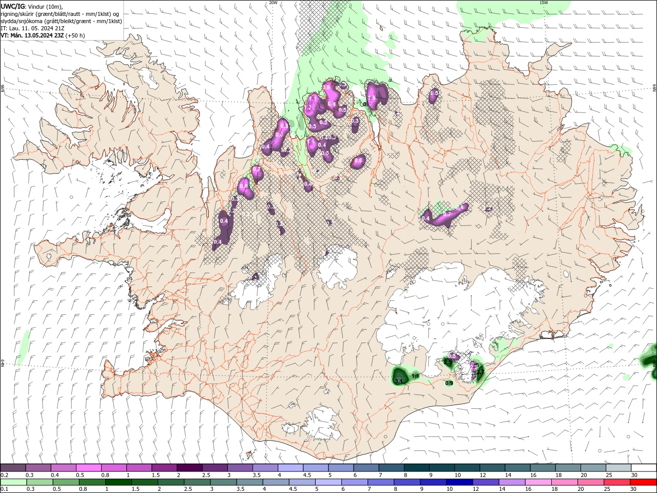Click the 0.2 label under the snow legend
Viewport: 657px width, 493px height.
point(4,475)
